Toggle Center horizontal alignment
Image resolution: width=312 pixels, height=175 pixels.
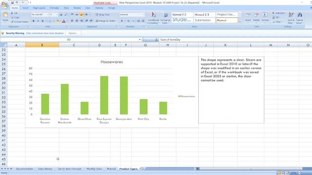pyautogui.click(x=77, y=21)
